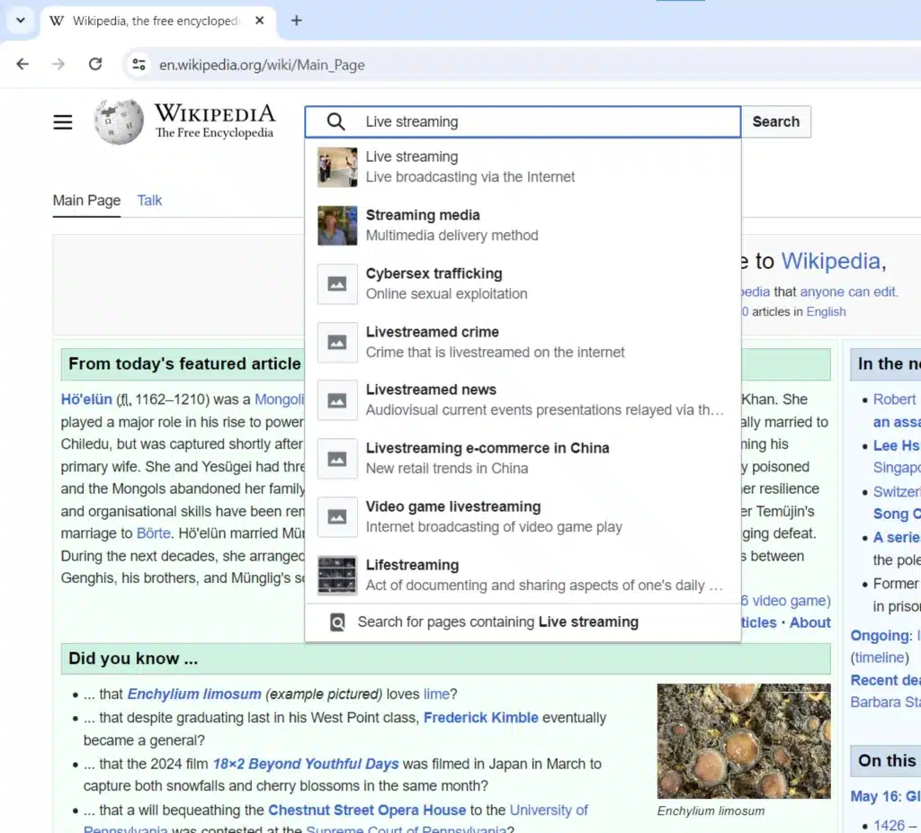Click the Search button

776,121
